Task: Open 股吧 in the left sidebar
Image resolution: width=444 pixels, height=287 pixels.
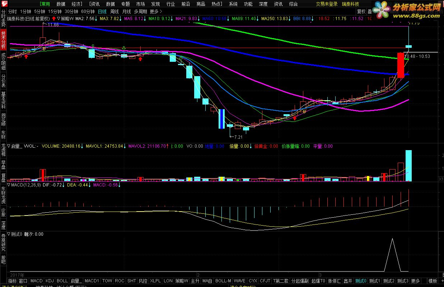Action: (4, 260)
